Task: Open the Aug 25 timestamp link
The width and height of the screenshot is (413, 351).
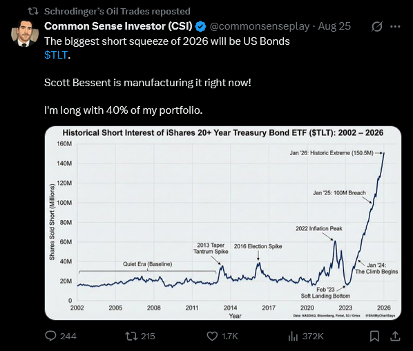Action: pos(334,26)
